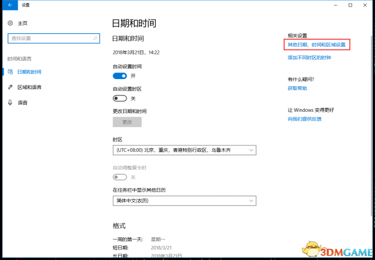Click the 2018年3月21日，14:22 date text
The image size is (375, 260).
point(136,52)
